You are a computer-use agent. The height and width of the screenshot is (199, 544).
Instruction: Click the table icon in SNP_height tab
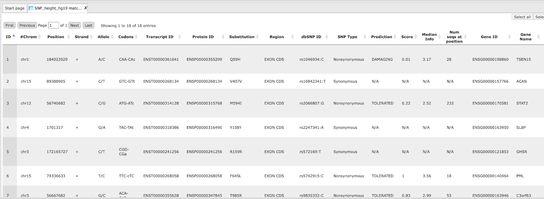[31, 8]
